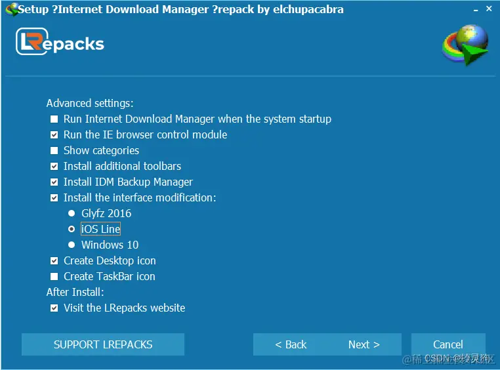Uncheck Run the IE browser control module

pos(54,134)
